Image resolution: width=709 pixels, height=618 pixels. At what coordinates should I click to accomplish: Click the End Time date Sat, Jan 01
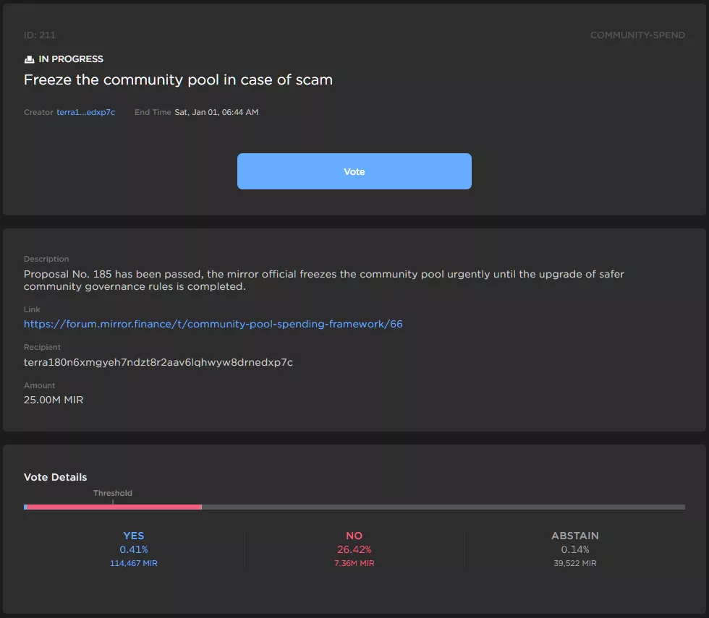(x=216, y=112)
